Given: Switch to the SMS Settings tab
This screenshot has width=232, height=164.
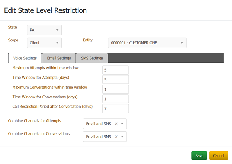Looking at the screenshot, I should click(92, 58).
